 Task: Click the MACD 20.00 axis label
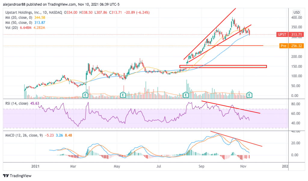tap(296, 143)
